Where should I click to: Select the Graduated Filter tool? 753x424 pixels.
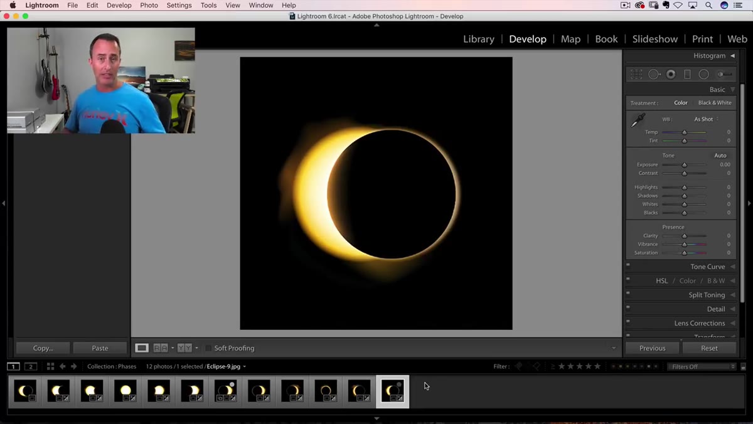[687, 74]
